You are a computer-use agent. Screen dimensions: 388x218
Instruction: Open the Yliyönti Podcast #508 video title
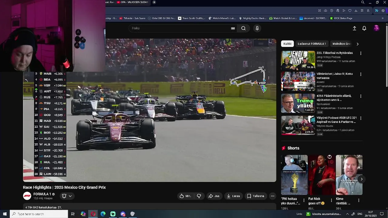(x=336, y=120)
